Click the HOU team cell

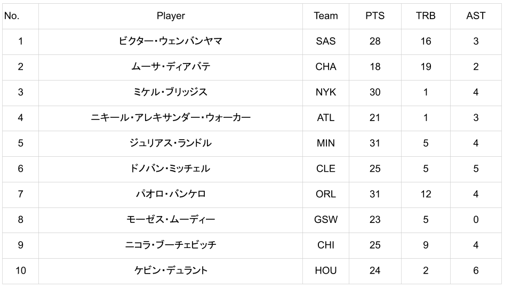click(326, 270)
